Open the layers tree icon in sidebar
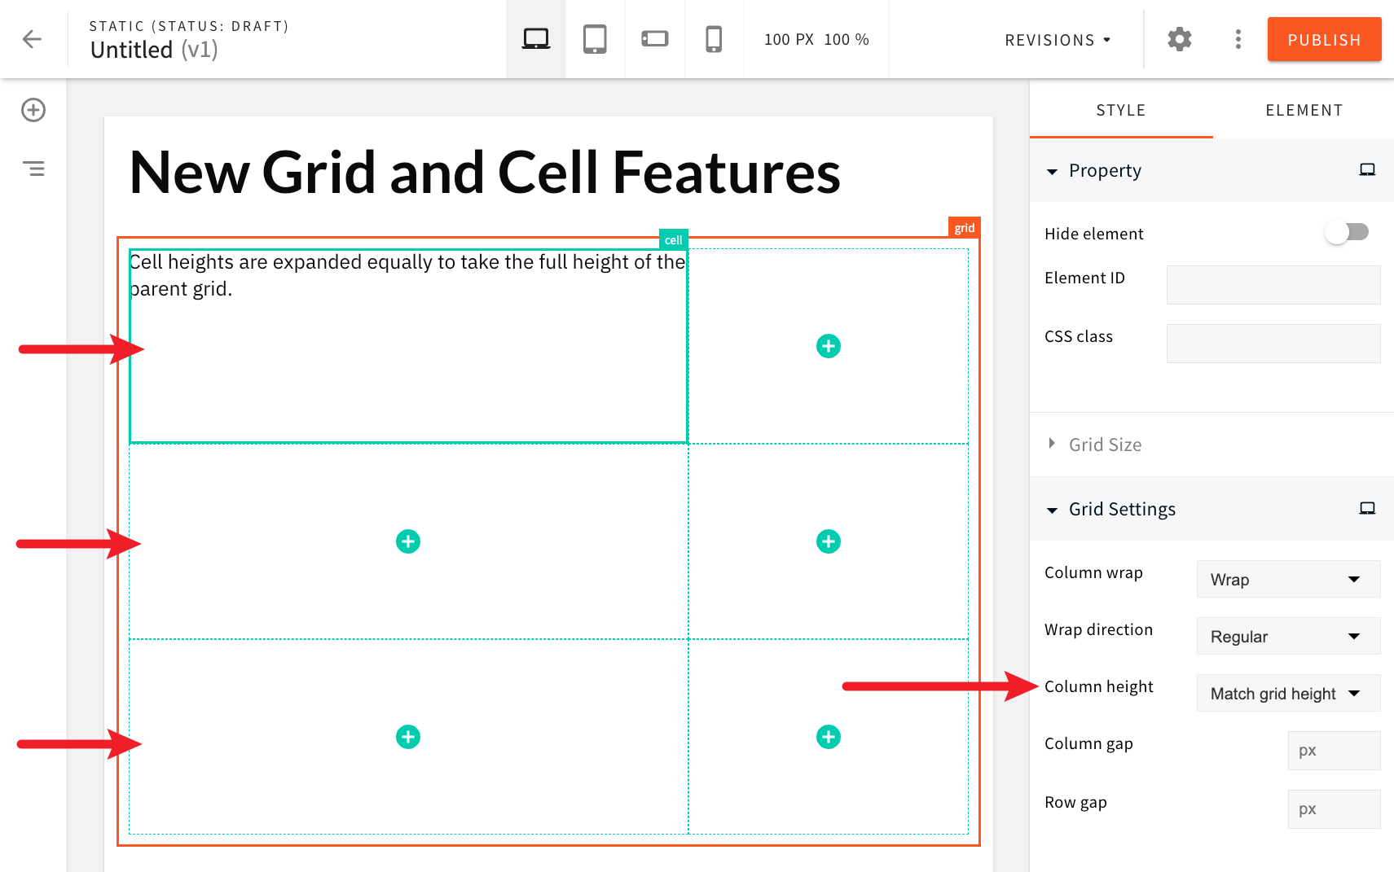 point(33,168)
